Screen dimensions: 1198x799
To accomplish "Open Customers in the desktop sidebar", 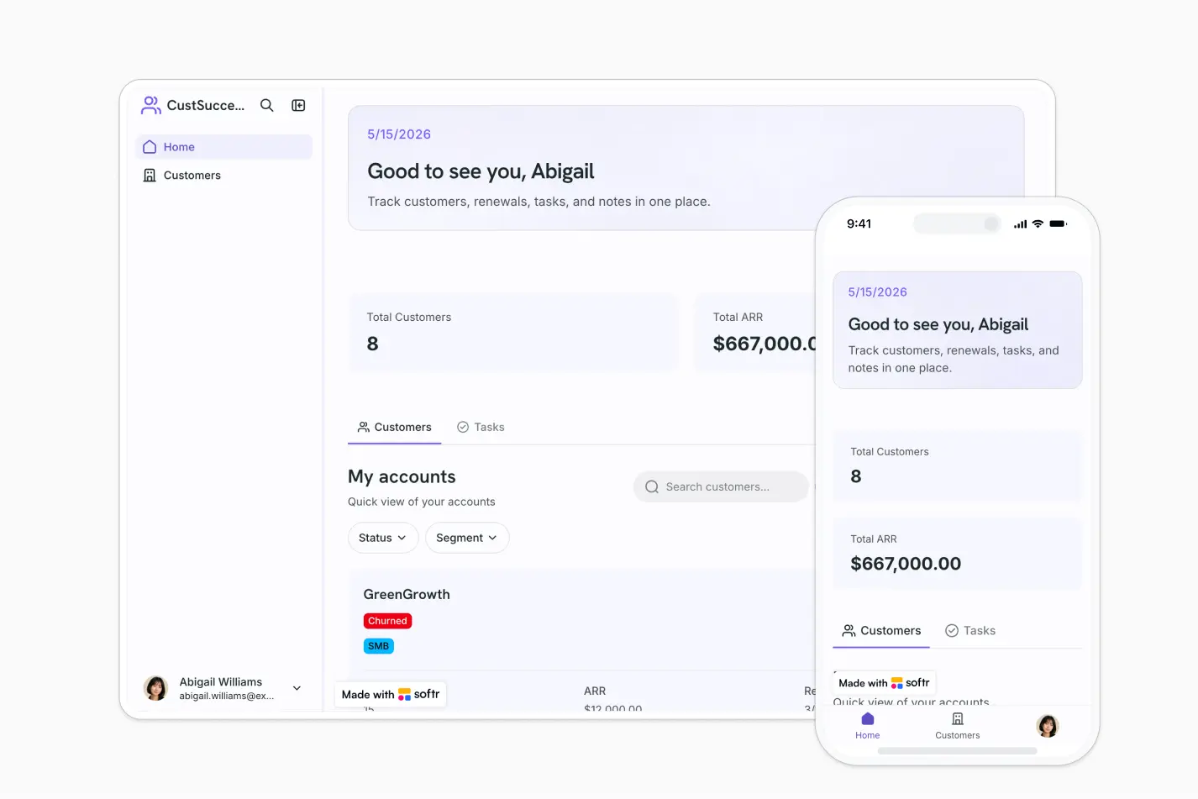I will click(x=223, y=176).
